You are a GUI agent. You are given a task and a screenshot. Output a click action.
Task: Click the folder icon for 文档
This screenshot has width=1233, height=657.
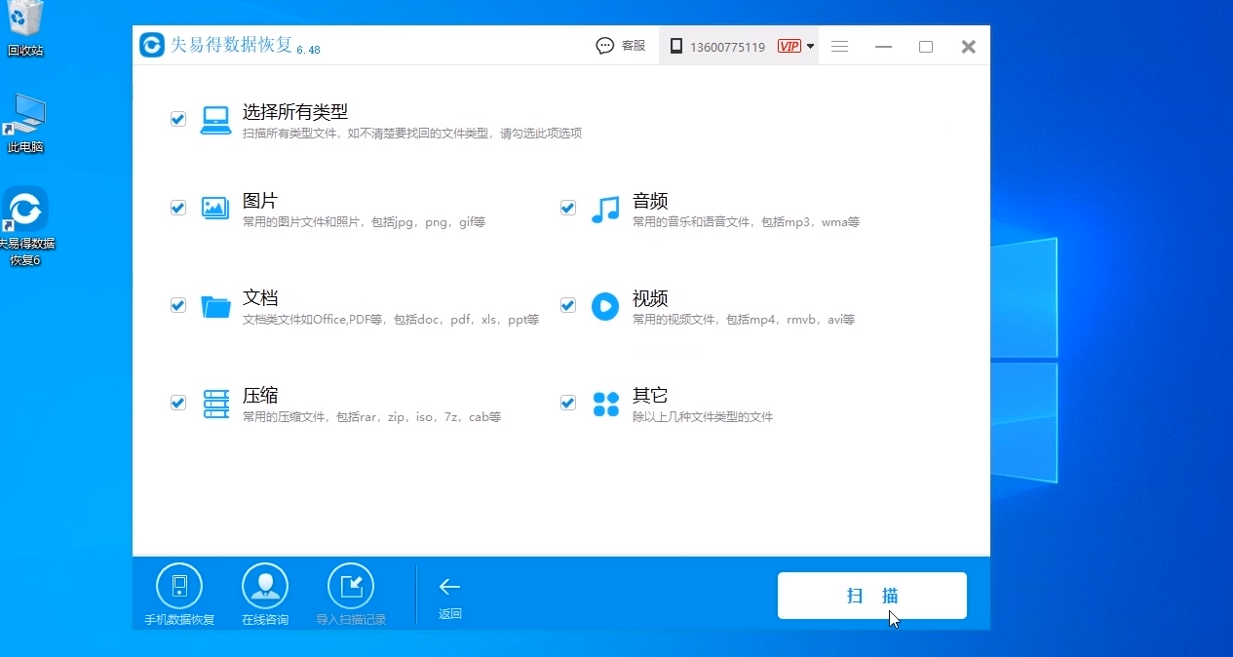click(x=215, y=306)
